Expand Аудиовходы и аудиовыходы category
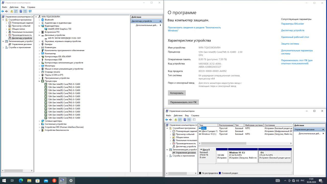 point(39,23)
